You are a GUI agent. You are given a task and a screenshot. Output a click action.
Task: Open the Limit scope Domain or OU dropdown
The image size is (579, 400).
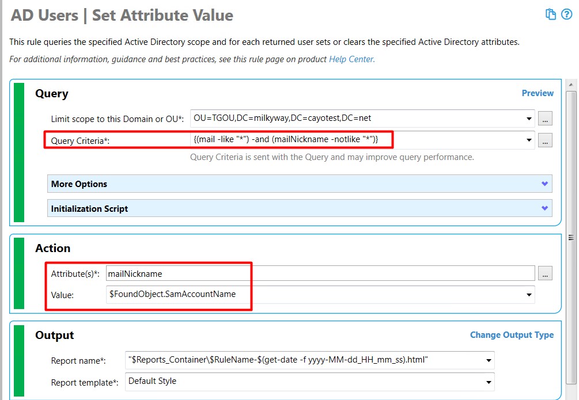pyautogui.click(x=529, y=119)
